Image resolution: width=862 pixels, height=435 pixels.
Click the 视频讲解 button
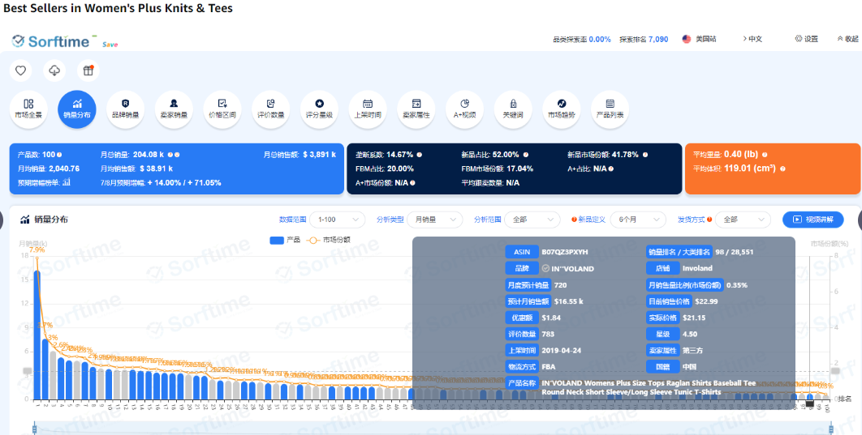812,220
